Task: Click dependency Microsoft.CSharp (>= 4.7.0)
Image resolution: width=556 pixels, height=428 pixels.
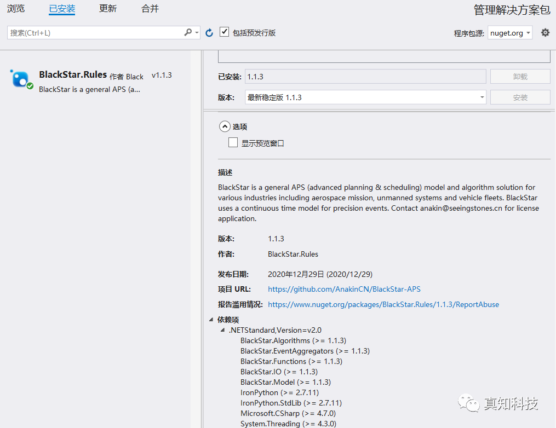Action: click(288, 413)
